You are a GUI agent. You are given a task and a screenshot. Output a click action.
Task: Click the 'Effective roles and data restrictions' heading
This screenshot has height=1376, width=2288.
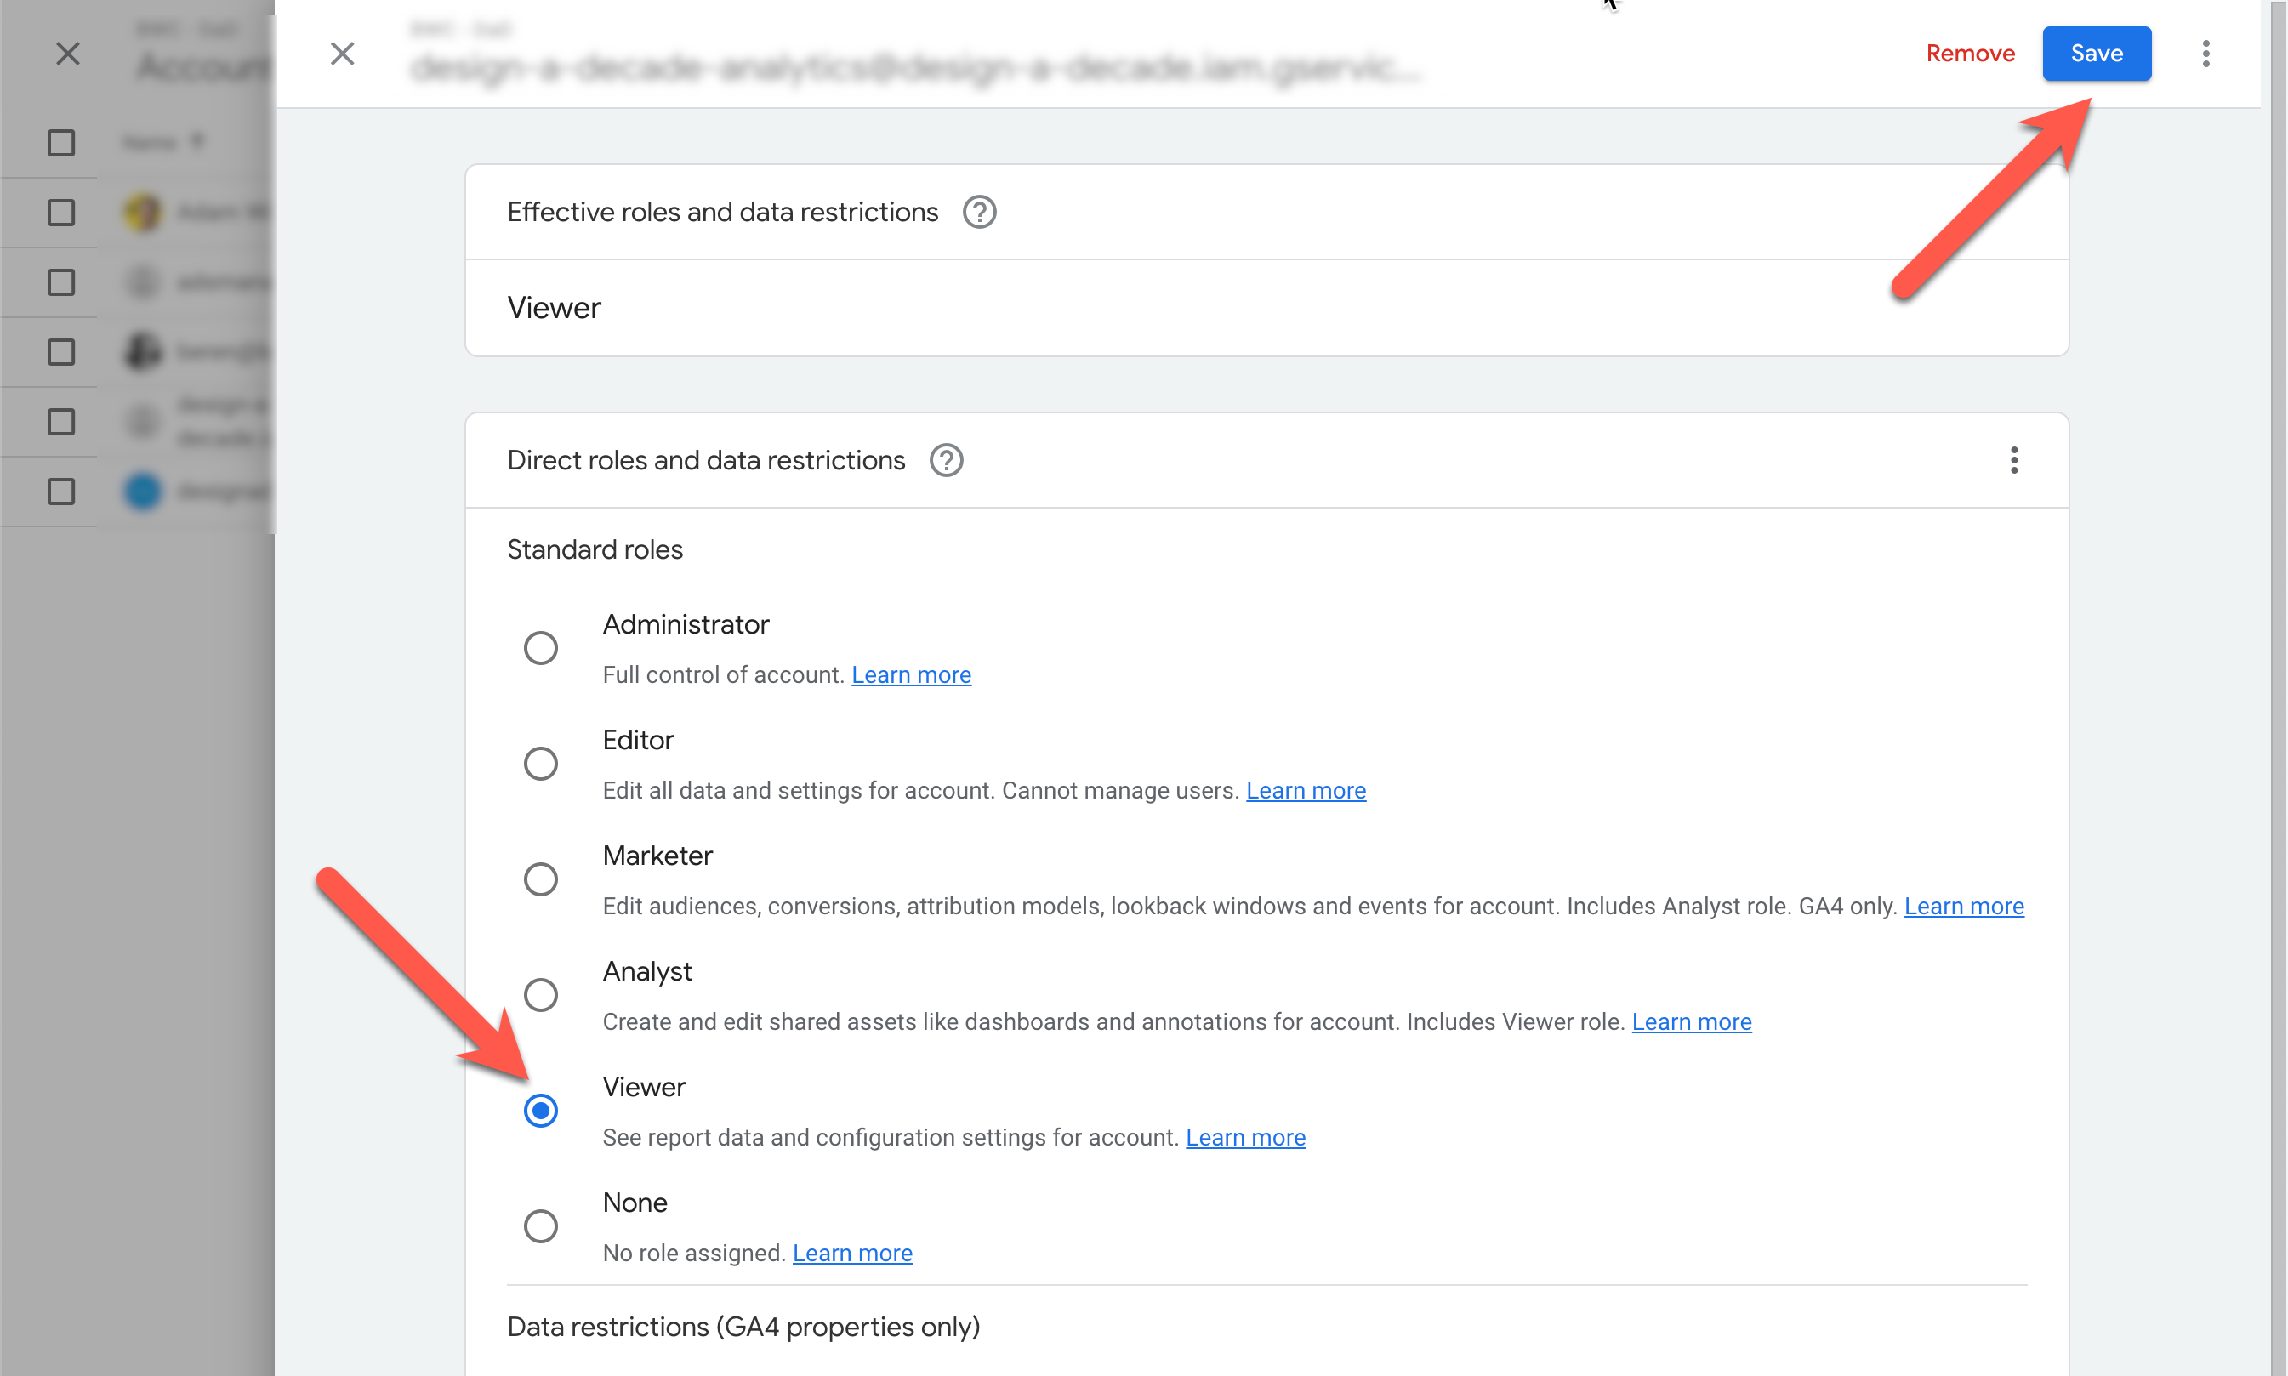point(722,213)
